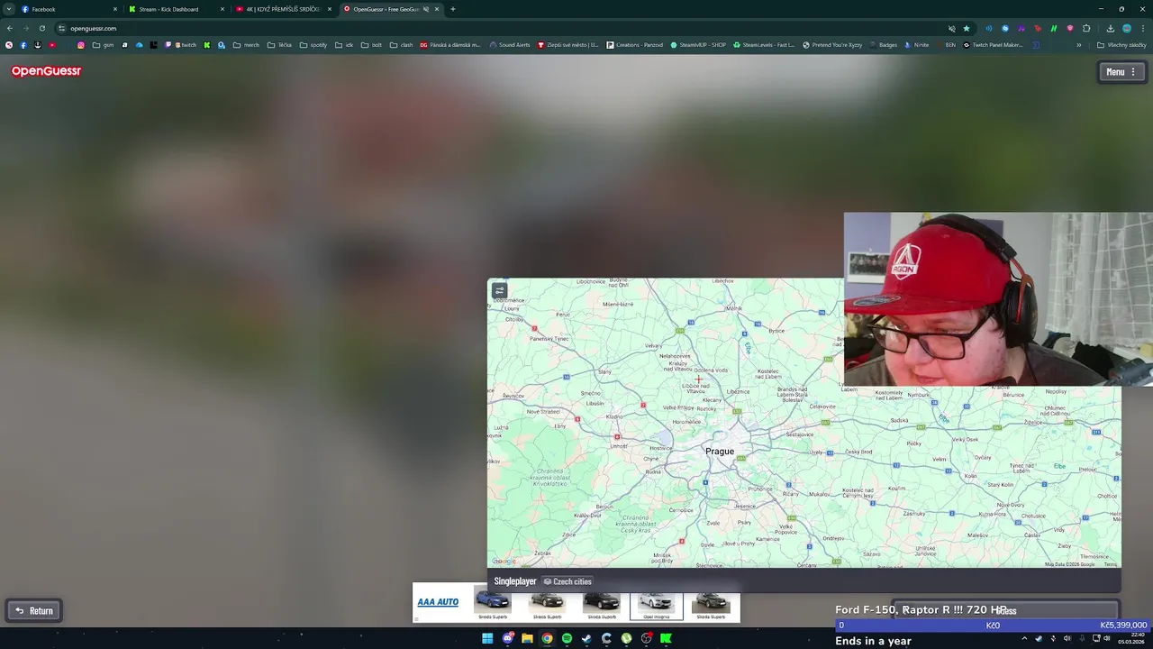1153x649 pixels.
Task: View site information icon in address bar
Action: [x=61, y=28]
